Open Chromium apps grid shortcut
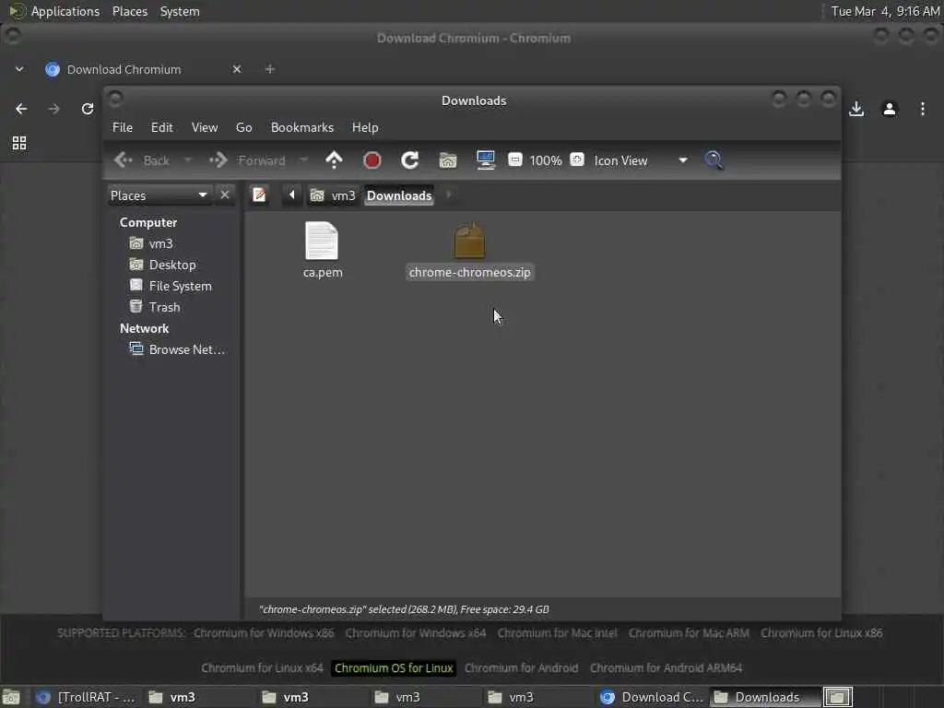The width and height of the screenshot is (944, 708). 19,143
